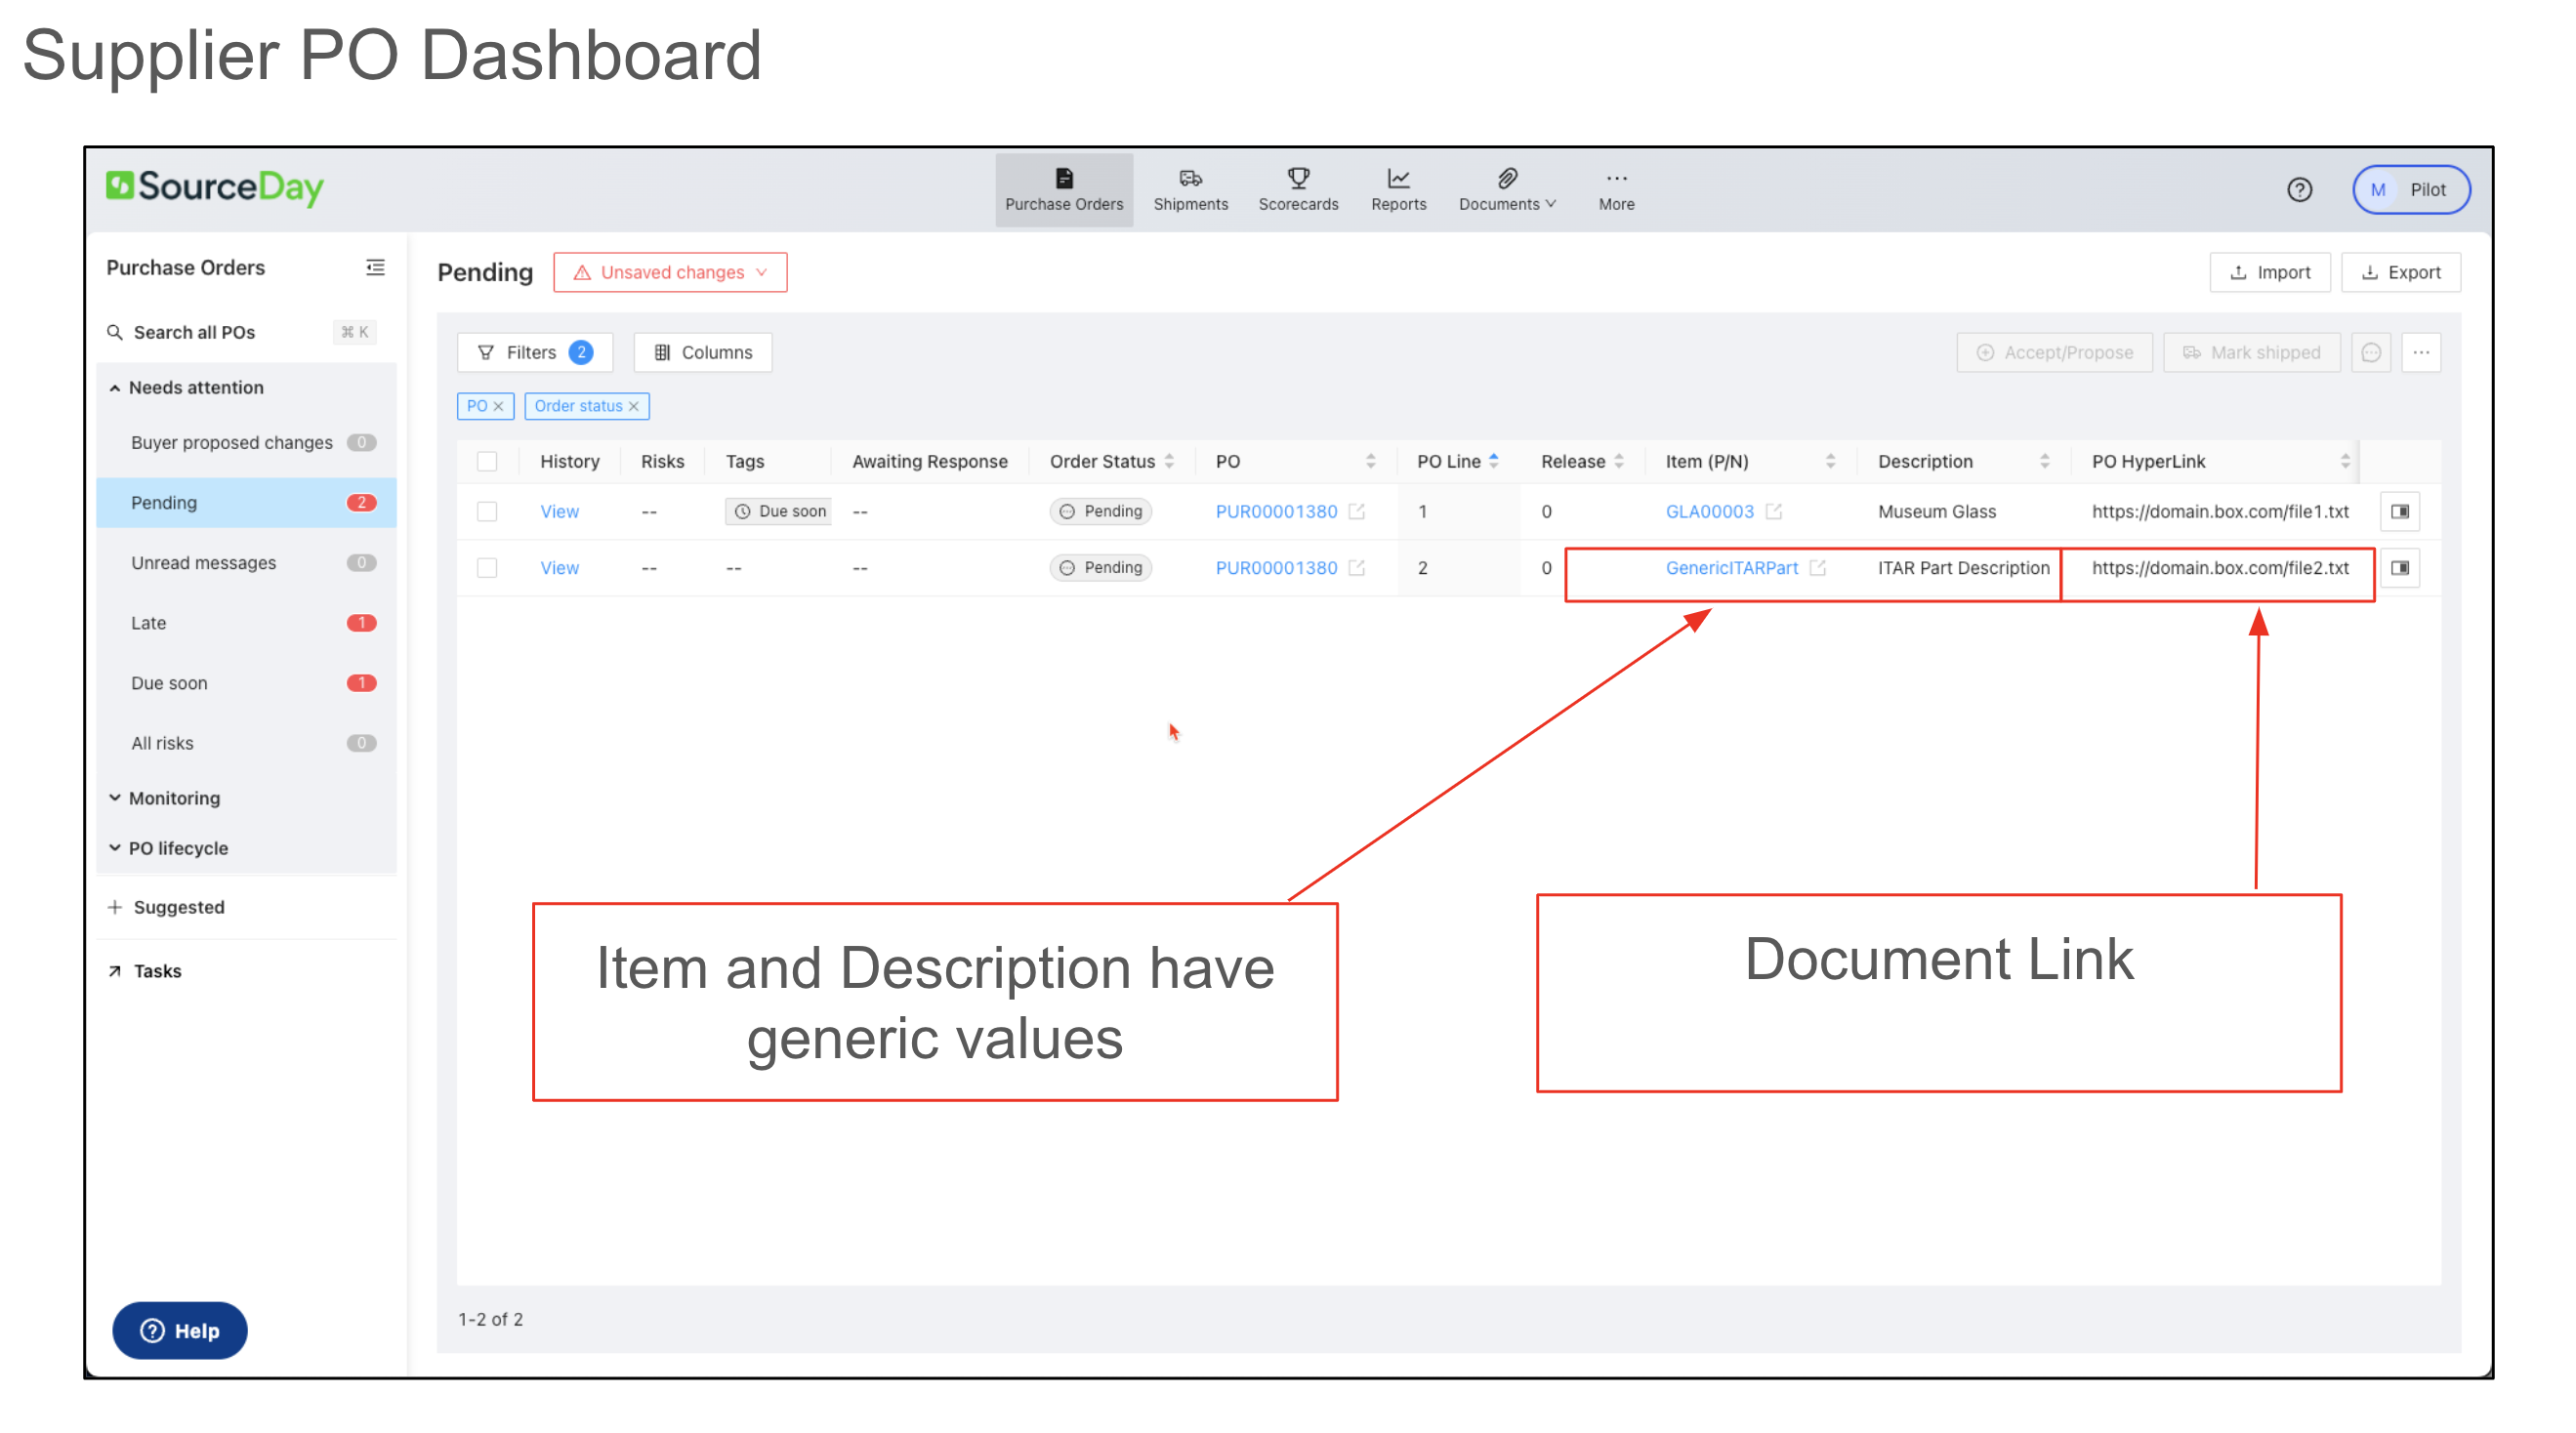This screenshot has width=2576, height=1433.
Task: Open the side panel icon on the GLA00003 row
Action: [x=2400, y=511]
